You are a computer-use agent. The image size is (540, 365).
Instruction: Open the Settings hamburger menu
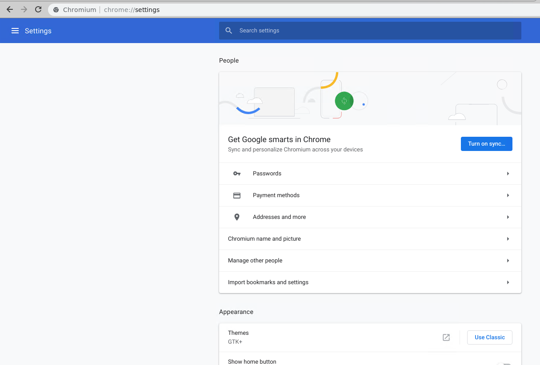point(15,31)
